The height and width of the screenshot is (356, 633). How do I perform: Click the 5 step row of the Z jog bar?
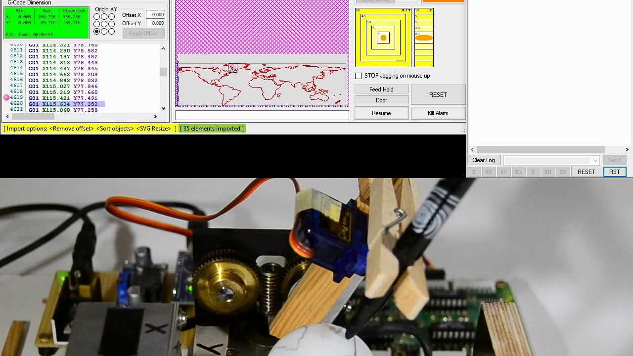tap(424, 16)
